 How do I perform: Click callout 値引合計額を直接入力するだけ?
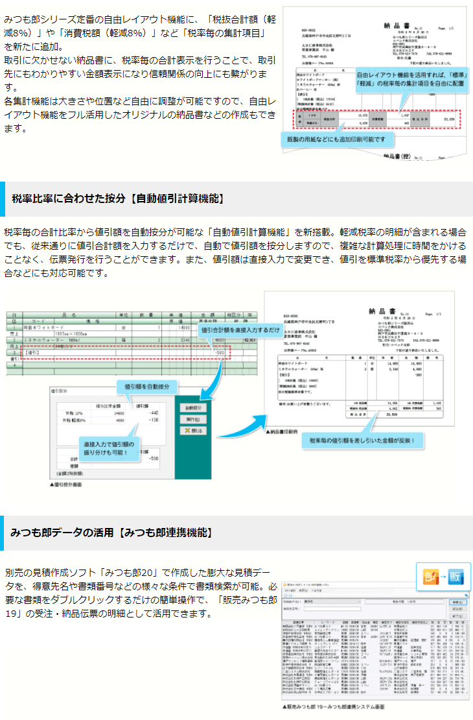240,330
